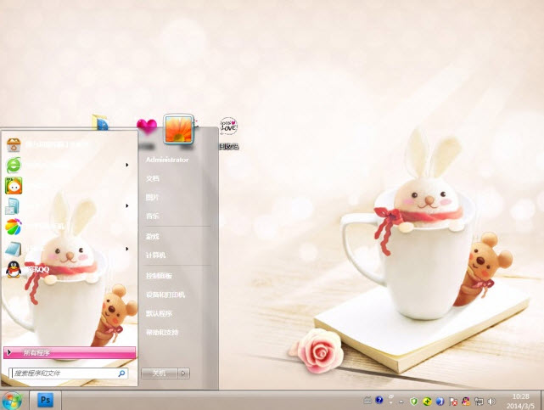Select 文档 (Documents) in Start menu
The width and height of the screenshot is (544, 410).
click(x=153, y=178)
